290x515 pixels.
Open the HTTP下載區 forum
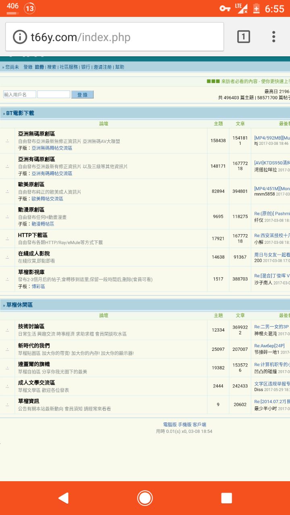click(x=33, y=235)
